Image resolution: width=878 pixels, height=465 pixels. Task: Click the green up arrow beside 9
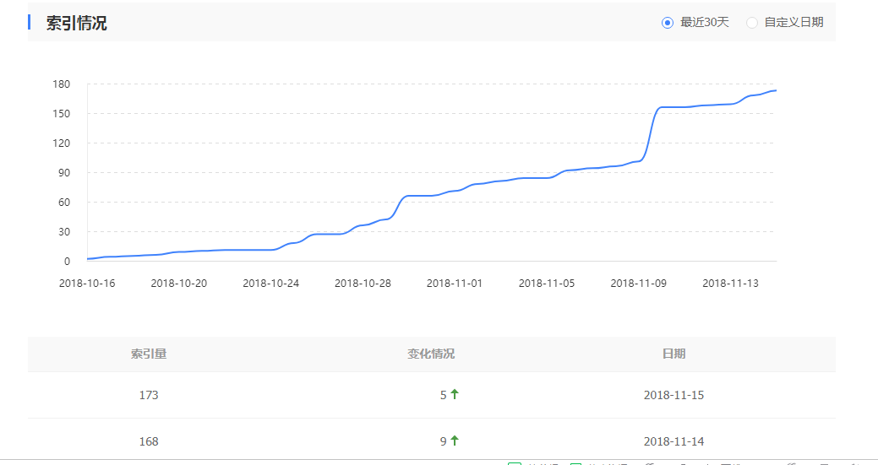[x=455, y=441]
